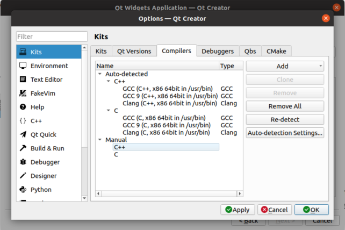Open Environment settings via its monitor icon
Viewport: 345px width, 230px height.
[x=23, y=66]
